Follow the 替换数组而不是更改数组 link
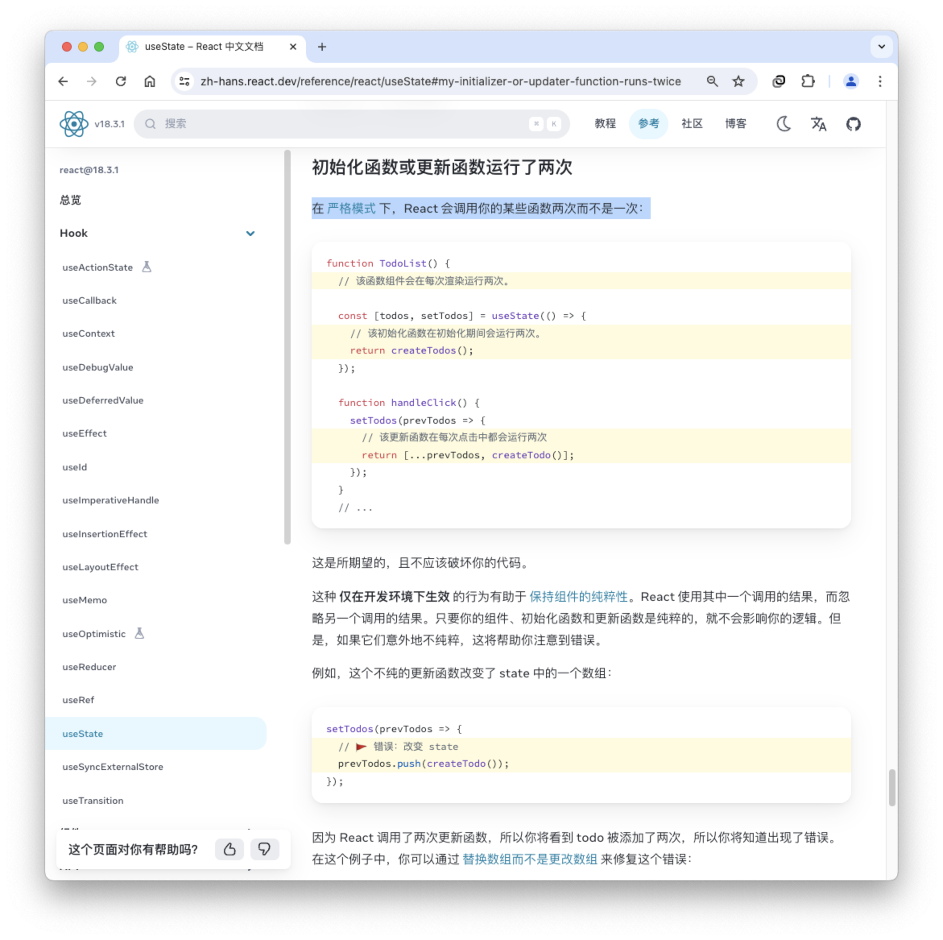 click(x=529, y=859)
